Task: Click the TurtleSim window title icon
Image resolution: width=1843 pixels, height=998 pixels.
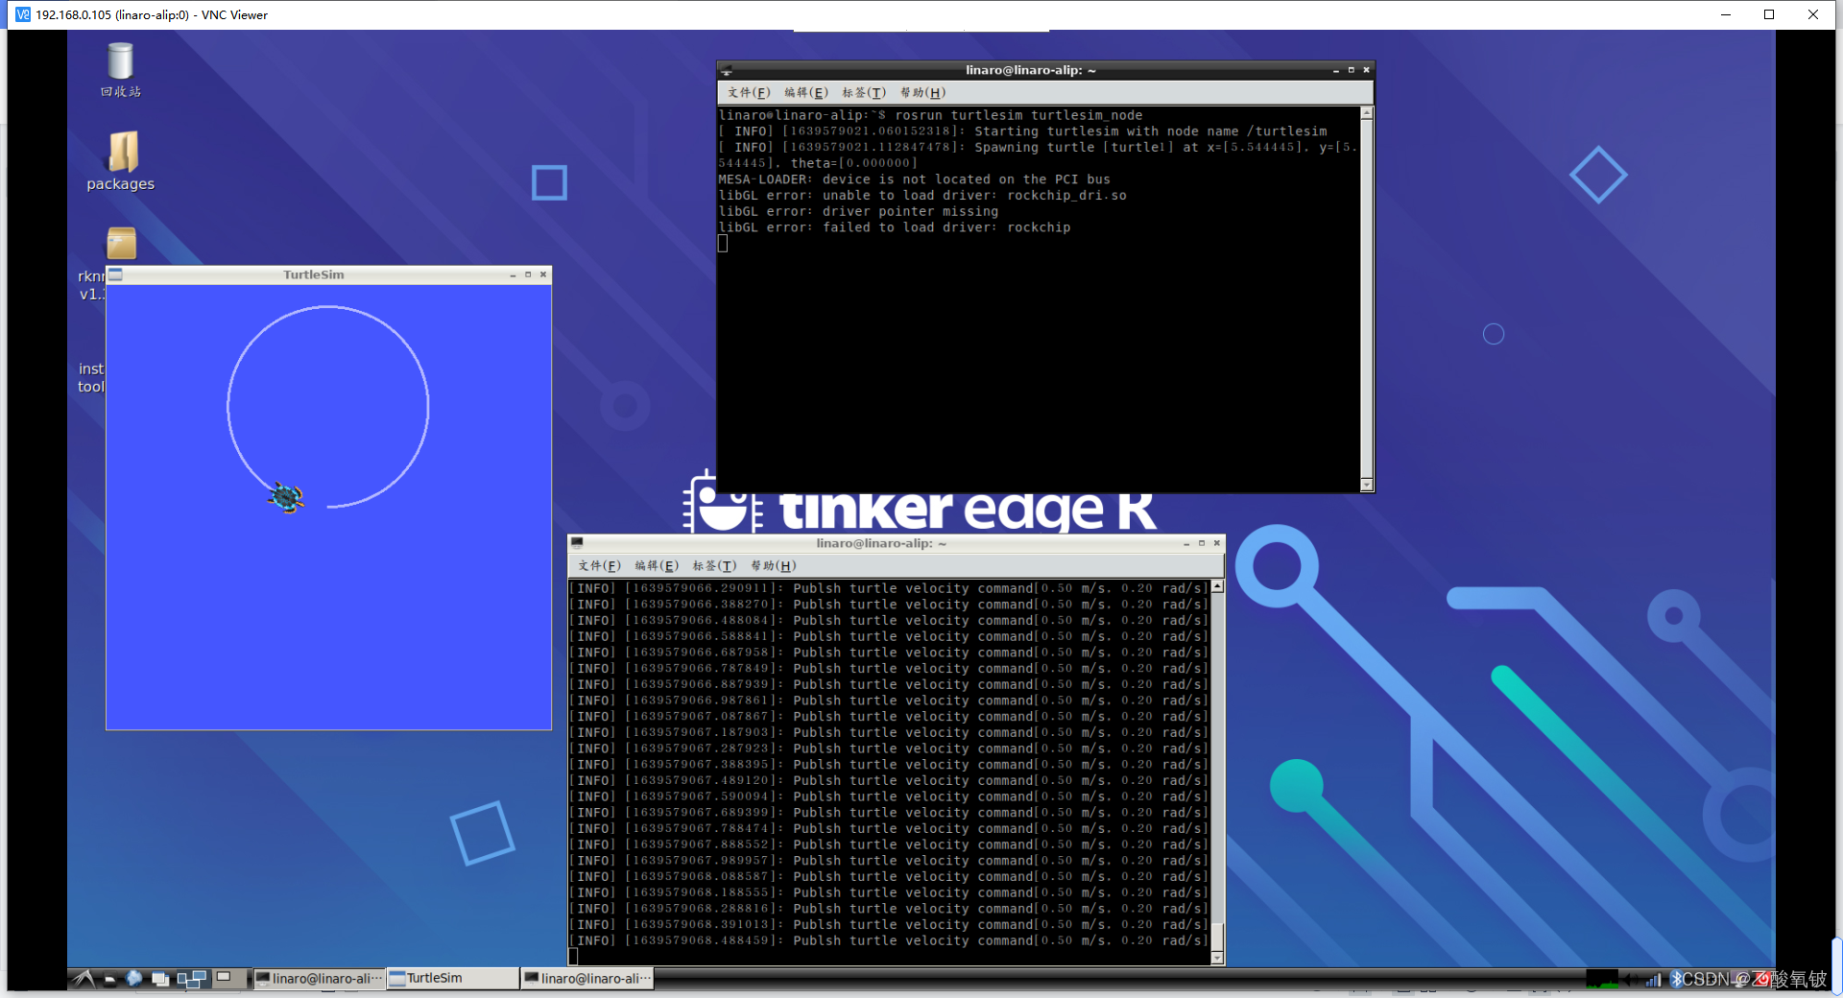Action: pyautogui.click(x=116, y=274)
